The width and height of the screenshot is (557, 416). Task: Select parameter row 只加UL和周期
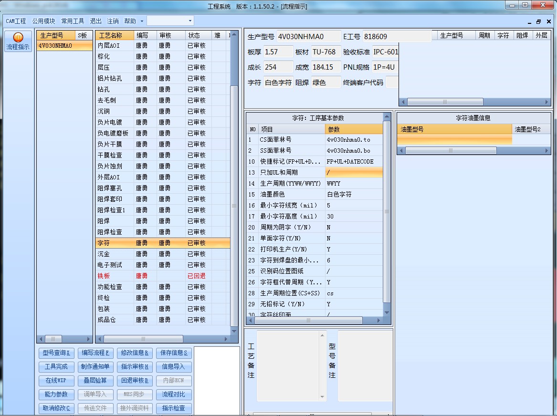[x=315, y=173]
